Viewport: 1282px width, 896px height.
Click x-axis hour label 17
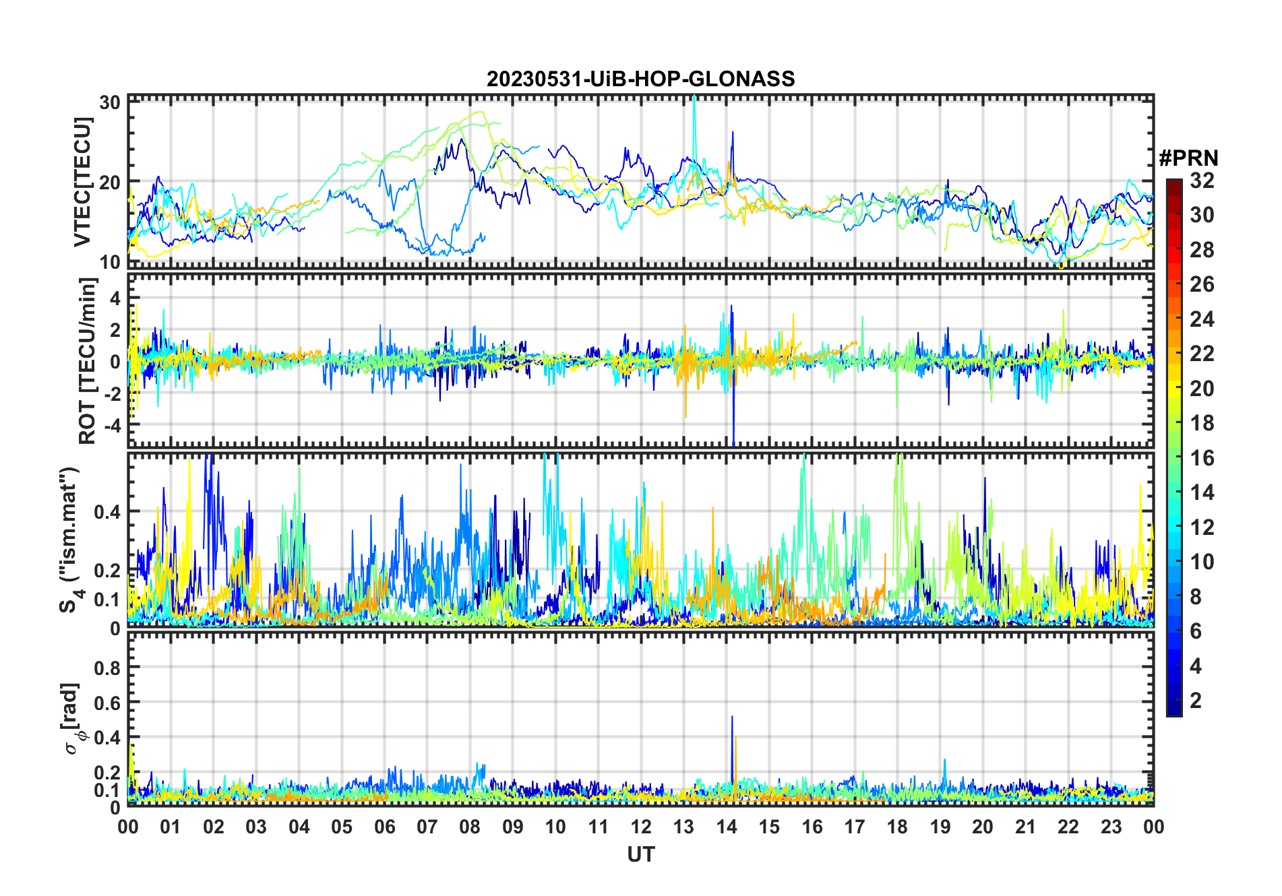[x=855, y=827]
